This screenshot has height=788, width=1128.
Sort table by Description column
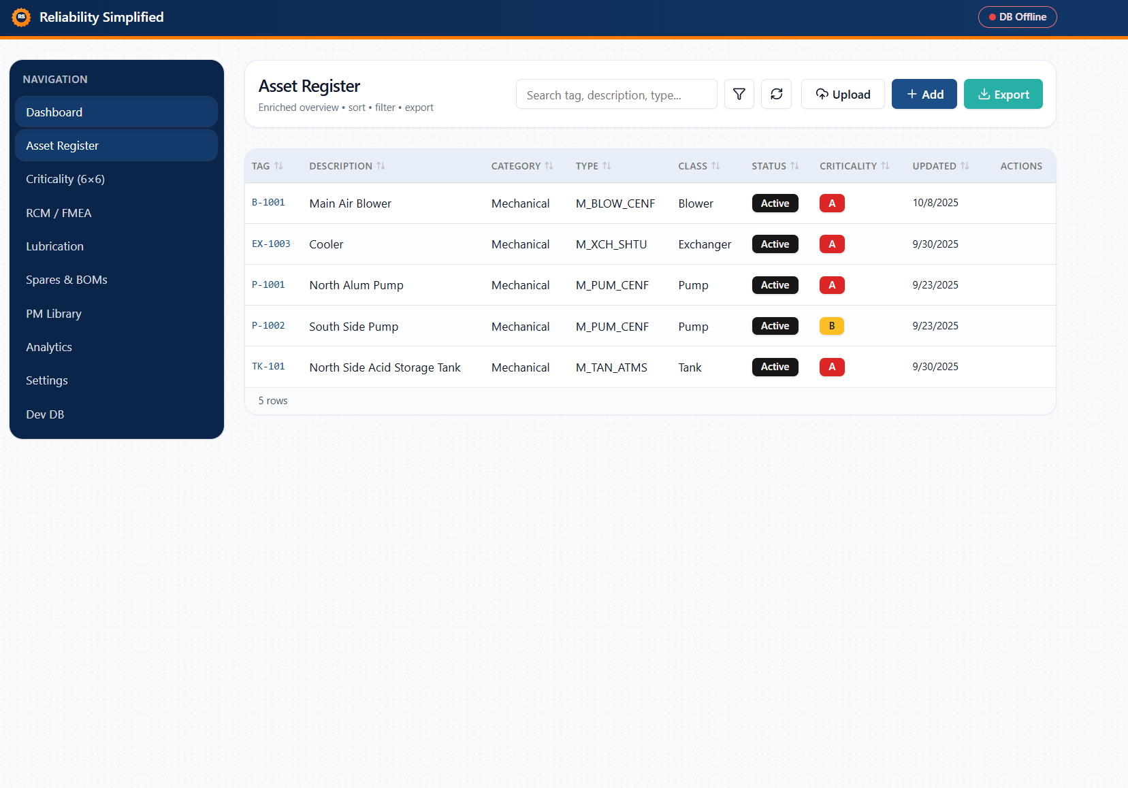pos(347,166)
